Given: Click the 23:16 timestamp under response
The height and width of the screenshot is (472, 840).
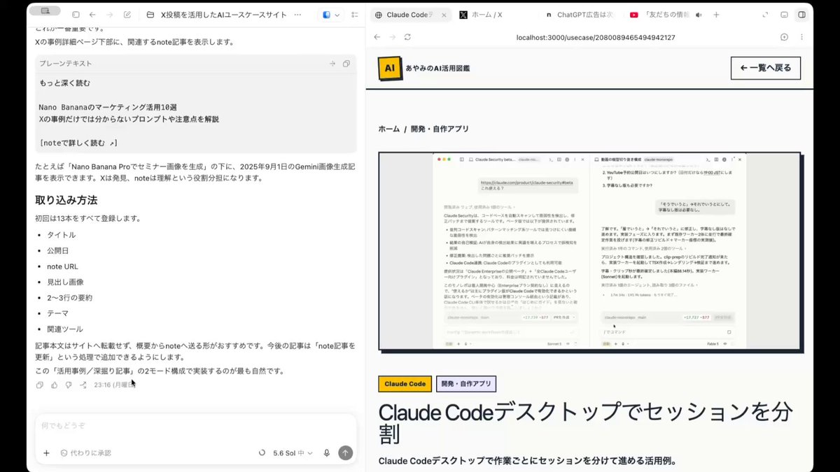Looking at the screenshot, I should coord(114,385).
